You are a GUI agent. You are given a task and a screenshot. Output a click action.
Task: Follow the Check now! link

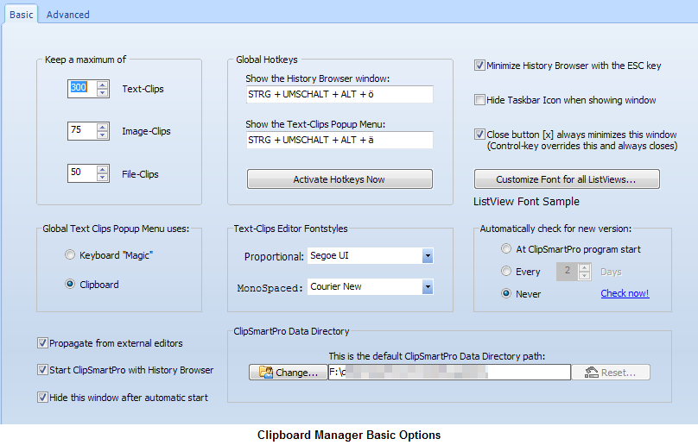[x=625, y=293]
